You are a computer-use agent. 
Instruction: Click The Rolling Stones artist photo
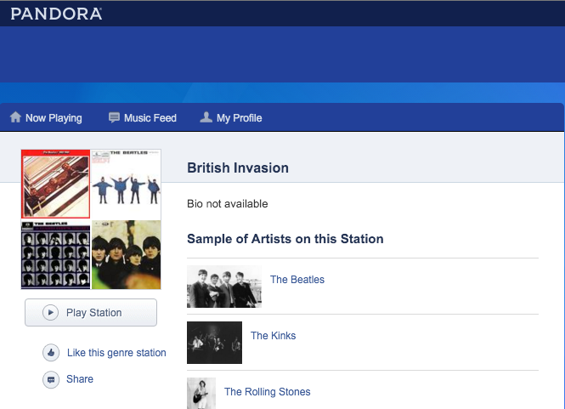click(201, 393)
